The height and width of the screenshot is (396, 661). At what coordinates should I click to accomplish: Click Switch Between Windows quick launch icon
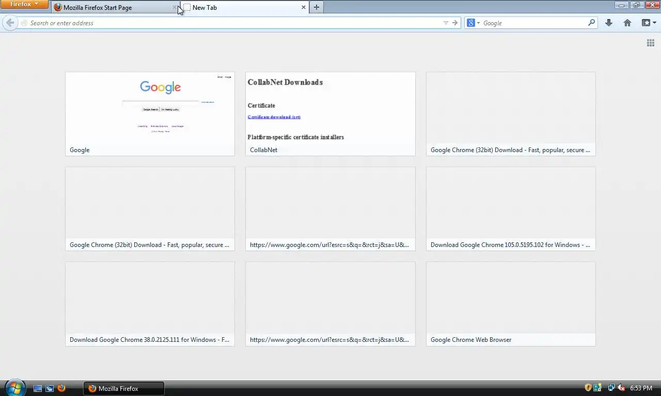click(50, 388)
